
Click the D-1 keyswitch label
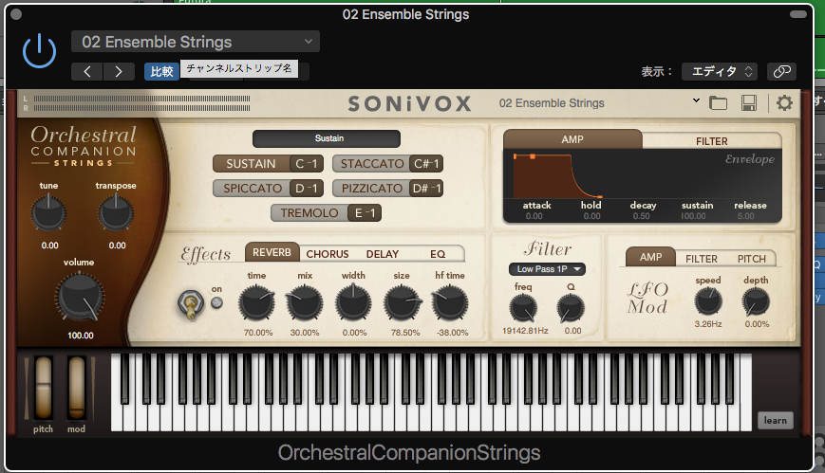click(307, 188)
